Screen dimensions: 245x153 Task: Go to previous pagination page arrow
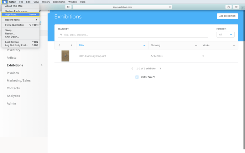coord(132,69)
